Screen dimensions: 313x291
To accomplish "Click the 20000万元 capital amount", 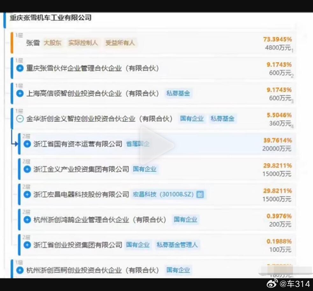I will [x=277, y=149].
